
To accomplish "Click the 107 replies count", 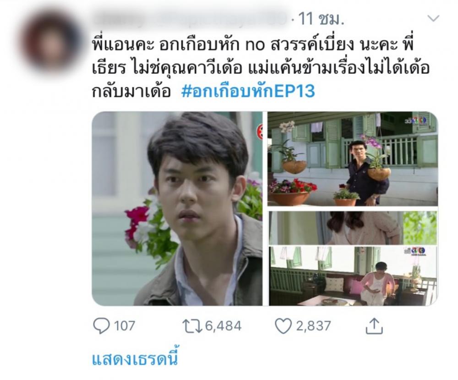I will [x=125, y=326].
